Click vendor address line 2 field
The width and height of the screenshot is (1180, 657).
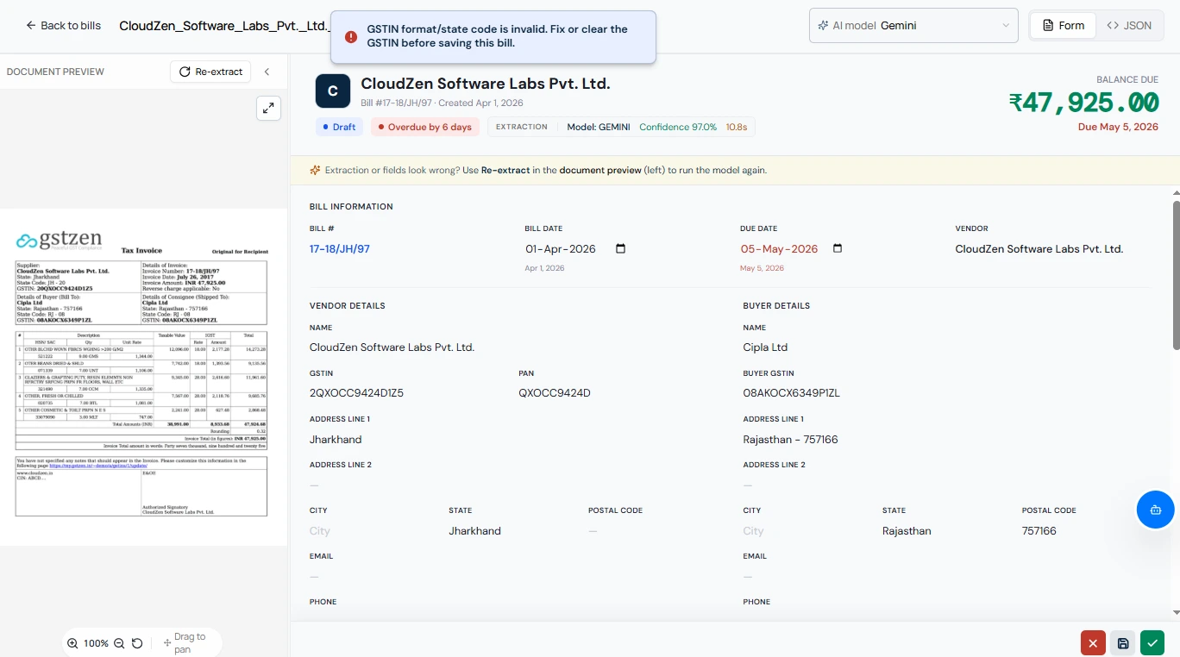tap(314, 485)
